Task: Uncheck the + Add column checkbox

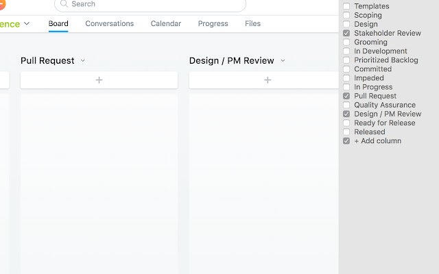Action: pos(346,140)
